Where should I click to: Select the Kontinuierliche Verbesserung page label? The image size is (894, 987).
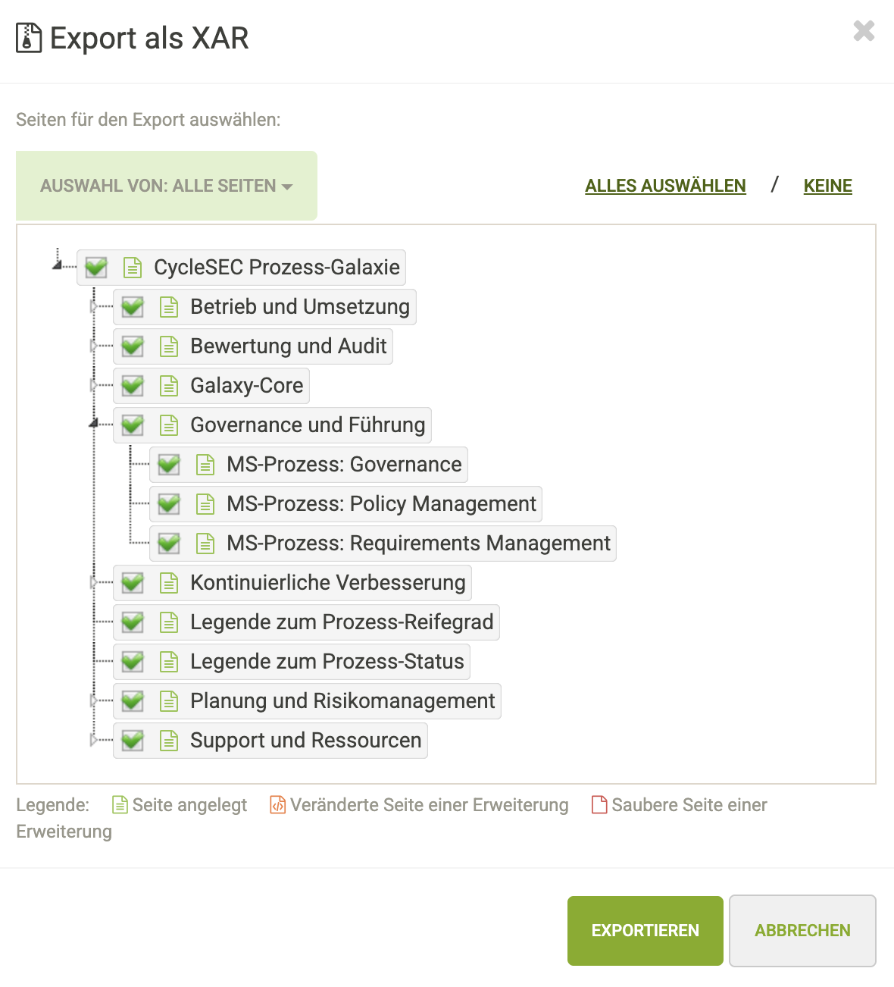pos(327,583)
